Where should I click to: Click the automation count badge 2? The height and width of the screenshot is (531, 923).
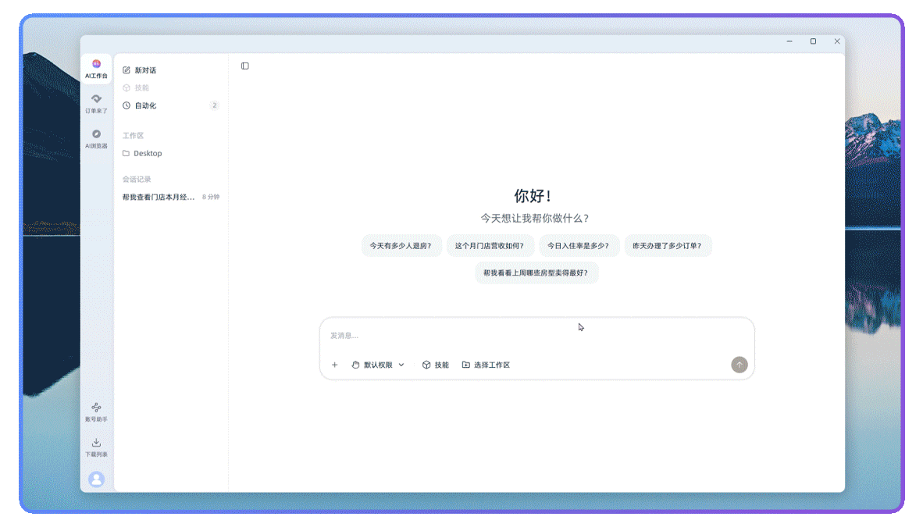(x=214, y=105)
